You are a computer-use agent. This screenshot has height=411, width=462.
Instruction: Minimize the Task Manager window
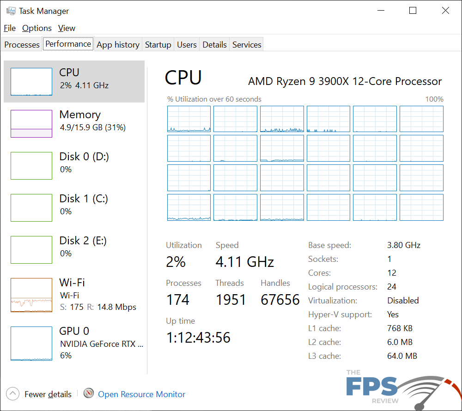(381, 11)
